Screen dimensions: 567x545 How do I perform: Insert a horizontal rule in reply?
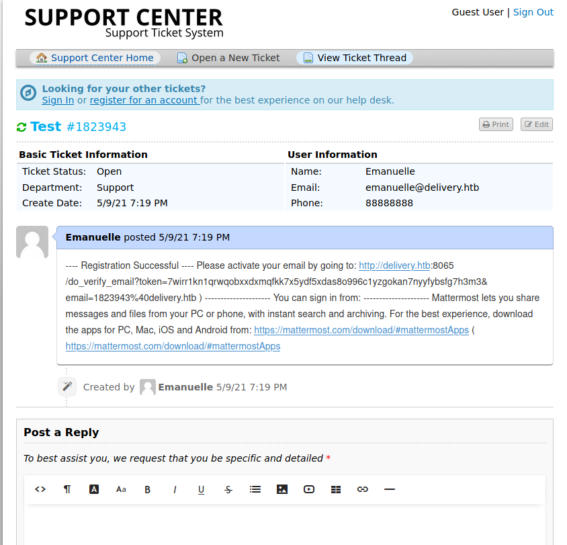(x=390, y=489)
